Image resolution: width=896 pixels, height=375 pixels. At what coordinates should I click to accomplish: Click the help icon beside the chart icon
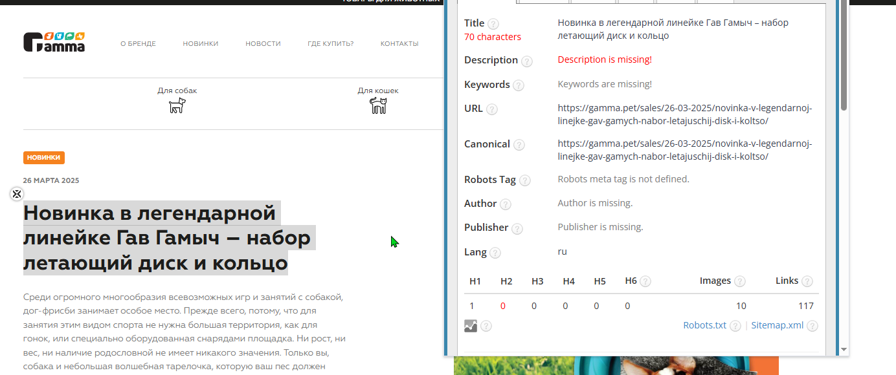click(x=486, y=327)
